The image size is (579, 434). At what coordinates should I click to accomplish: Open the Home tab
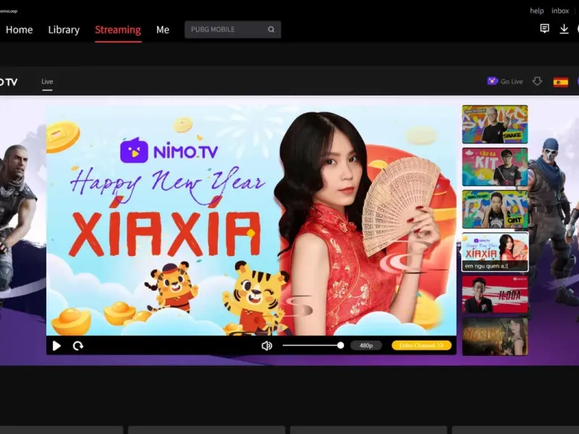click(x=20, y=30)
